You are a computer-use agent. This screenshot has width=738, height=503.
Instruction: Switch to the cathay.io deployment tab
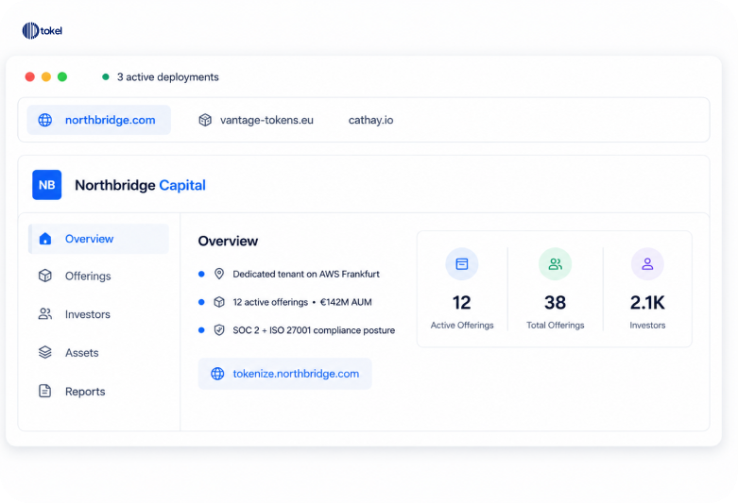pyautogui.click(x=370, y=120)
